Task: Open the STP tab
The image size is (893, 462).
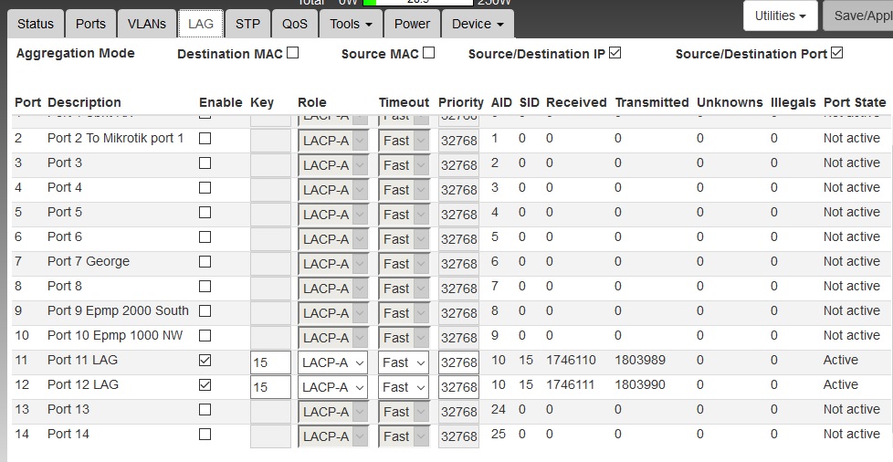Action: tap(247, 24)
